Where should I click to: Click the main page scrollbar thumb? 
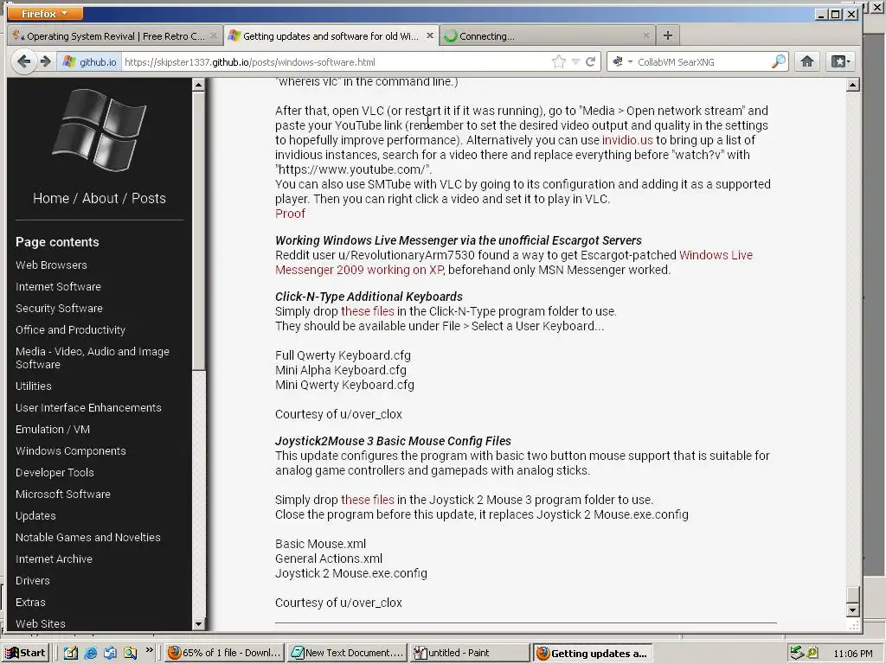(852, 595)
